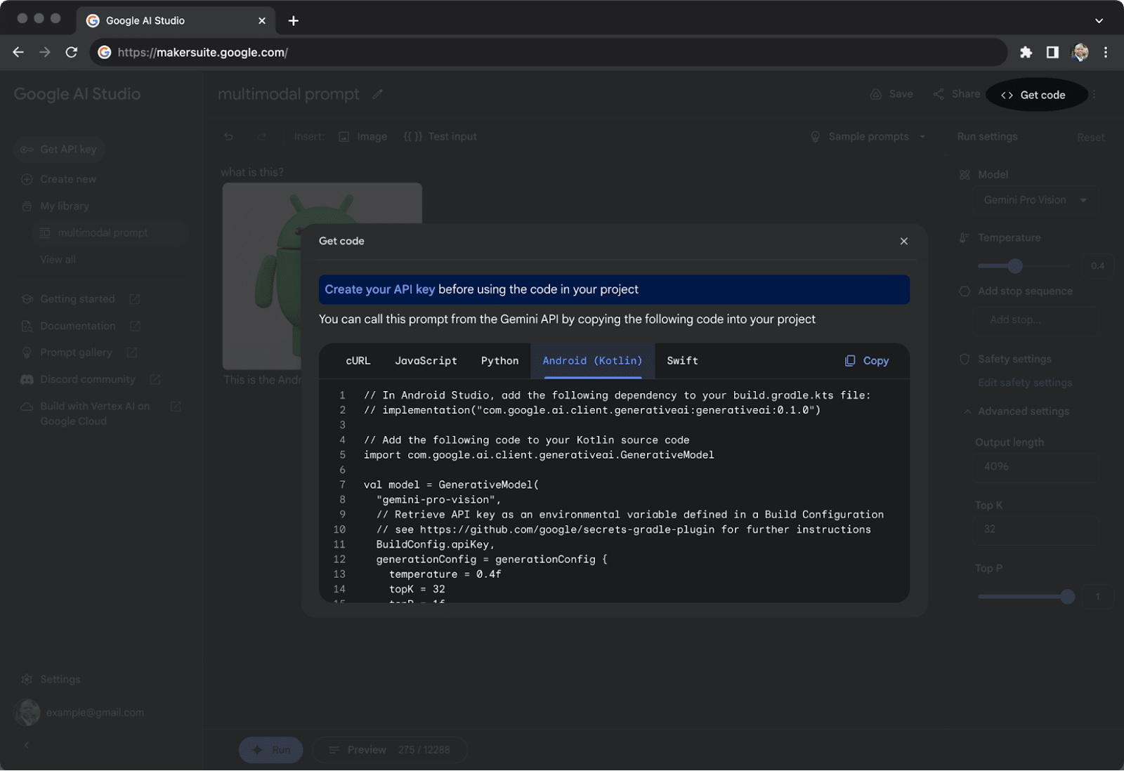Screen dimensions: 1124x771
Task: Adjust the Temperature slider
Action: (x=1014, y=265)
